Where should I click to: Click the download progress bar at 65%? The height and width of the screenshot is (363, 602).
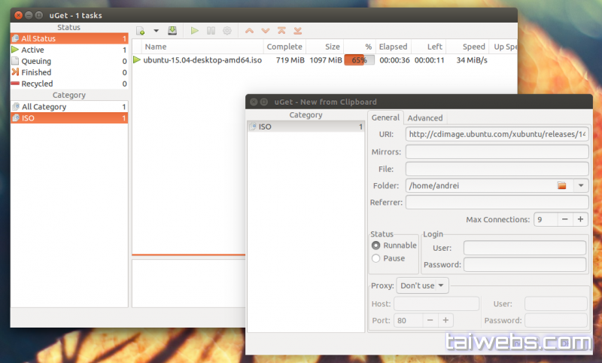tap(359, 59)
